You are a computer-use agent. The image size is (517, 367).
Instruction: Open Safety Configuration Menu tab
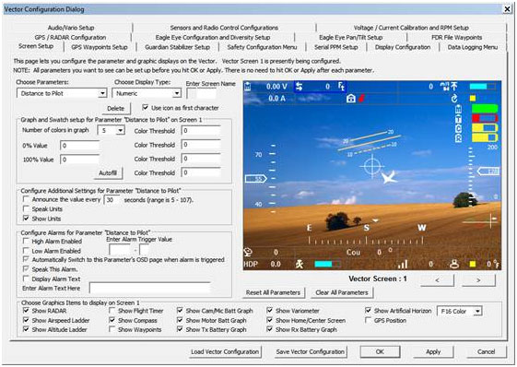click(262, 47)
